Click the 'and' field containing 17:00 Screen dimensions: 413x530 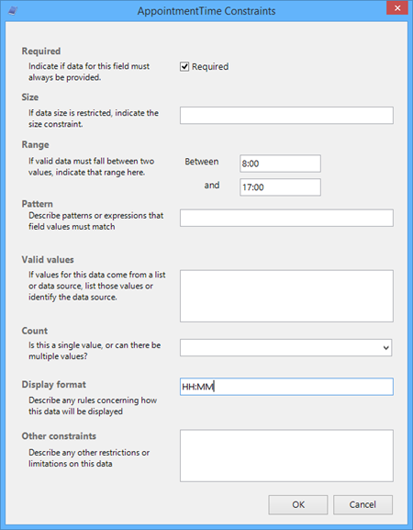point(280,187)
